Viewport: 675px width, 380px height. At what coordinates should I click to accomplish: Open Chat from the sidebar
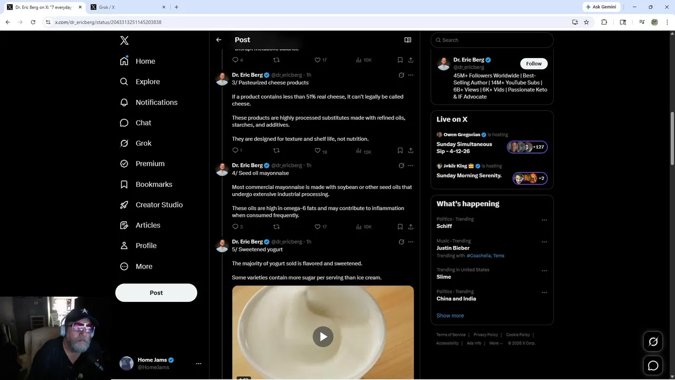tap(136, 122)
